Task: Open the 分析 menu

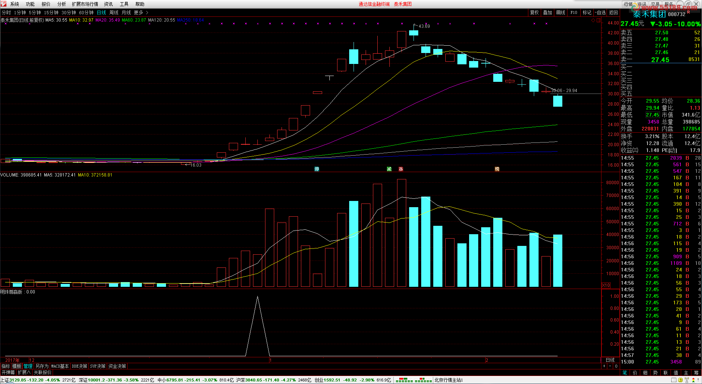Action: pos(62,4)
